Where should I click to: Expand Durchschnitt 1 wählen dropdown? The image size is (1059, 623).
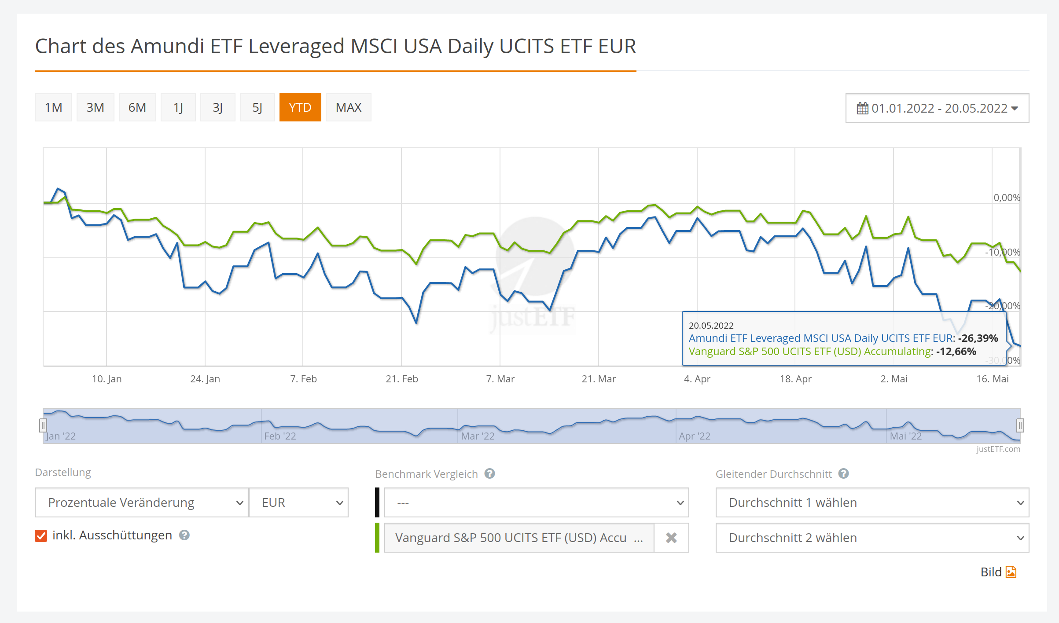coord(872,502)
